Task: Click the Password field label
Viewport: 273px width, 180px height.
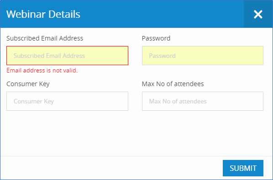Action: 156,38
